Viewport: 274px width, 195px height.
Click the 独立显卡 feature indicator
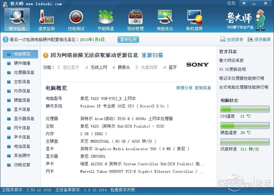coord(68,67)
